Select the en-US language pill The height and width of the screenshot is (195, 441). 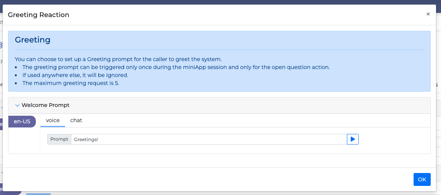click(22, 121)
